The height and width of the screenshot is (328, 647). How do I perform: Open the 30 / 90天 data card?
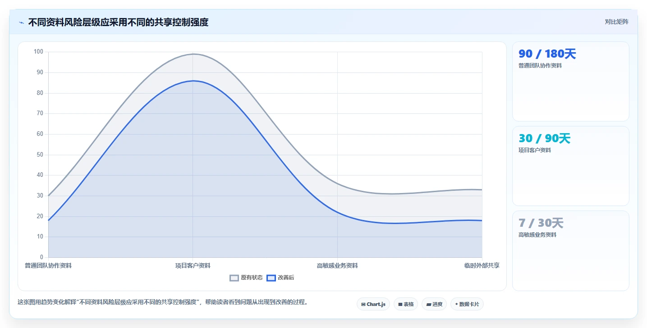tap(571, 166)
